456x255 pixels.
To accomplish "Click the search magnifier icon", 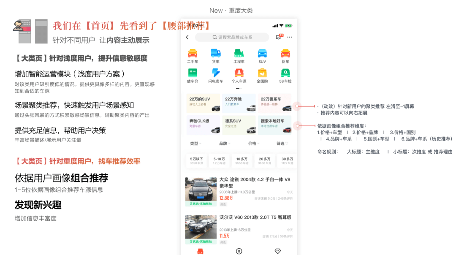I will (x=214, y=37).
